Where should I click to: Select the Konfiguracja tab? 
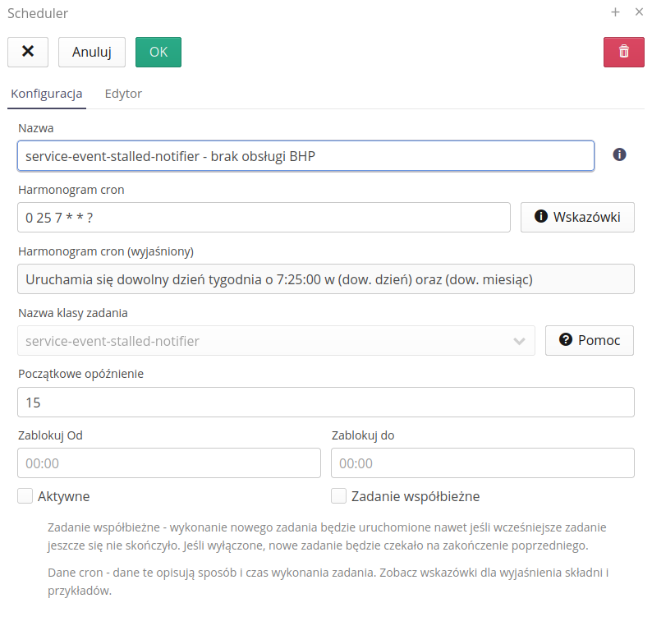pyautogui.click(x=46, y=94)
